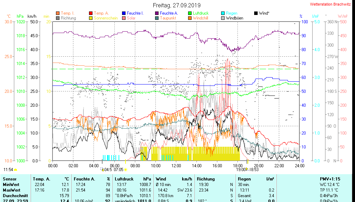
Task: Select the blue Feuchte I. legend square
Action: click(124, 13)
